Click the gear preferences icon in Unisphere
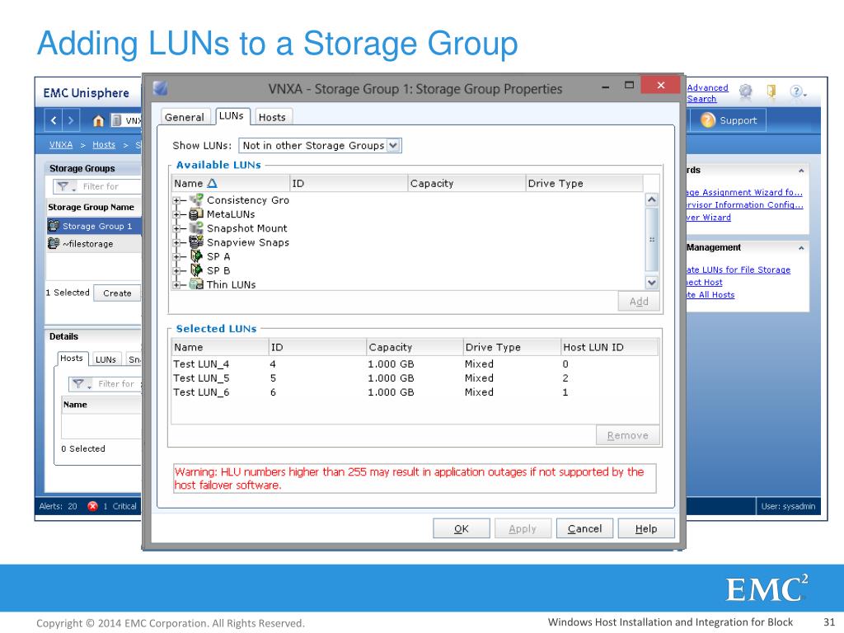 [745, 91]
